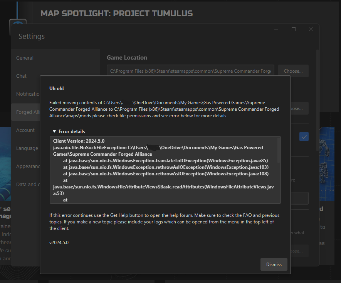The width and height of the screenshot is (341, 283).
Task: Maximize the Settings window
Action: (293, 29)
